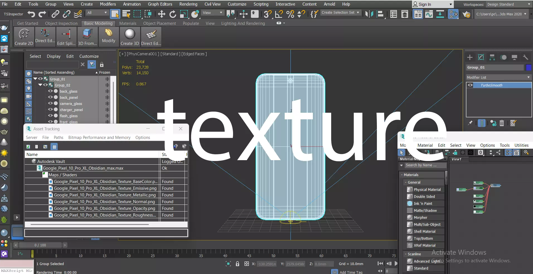Click the Create 3D ribbon icon
533x274 pixels.
130,37
